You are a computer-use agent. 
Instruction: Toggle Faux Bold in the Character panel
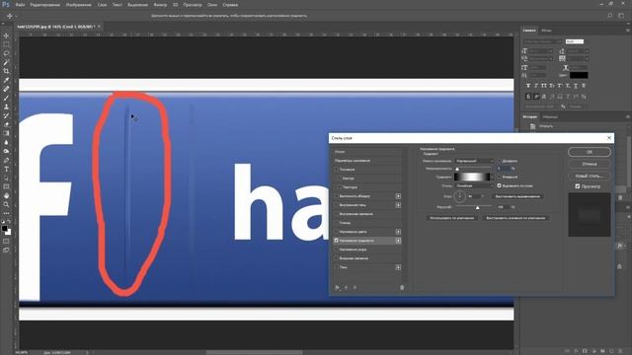point(528,86)
